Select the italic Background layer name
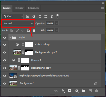 pyautogui.click(x=26, y=83)
